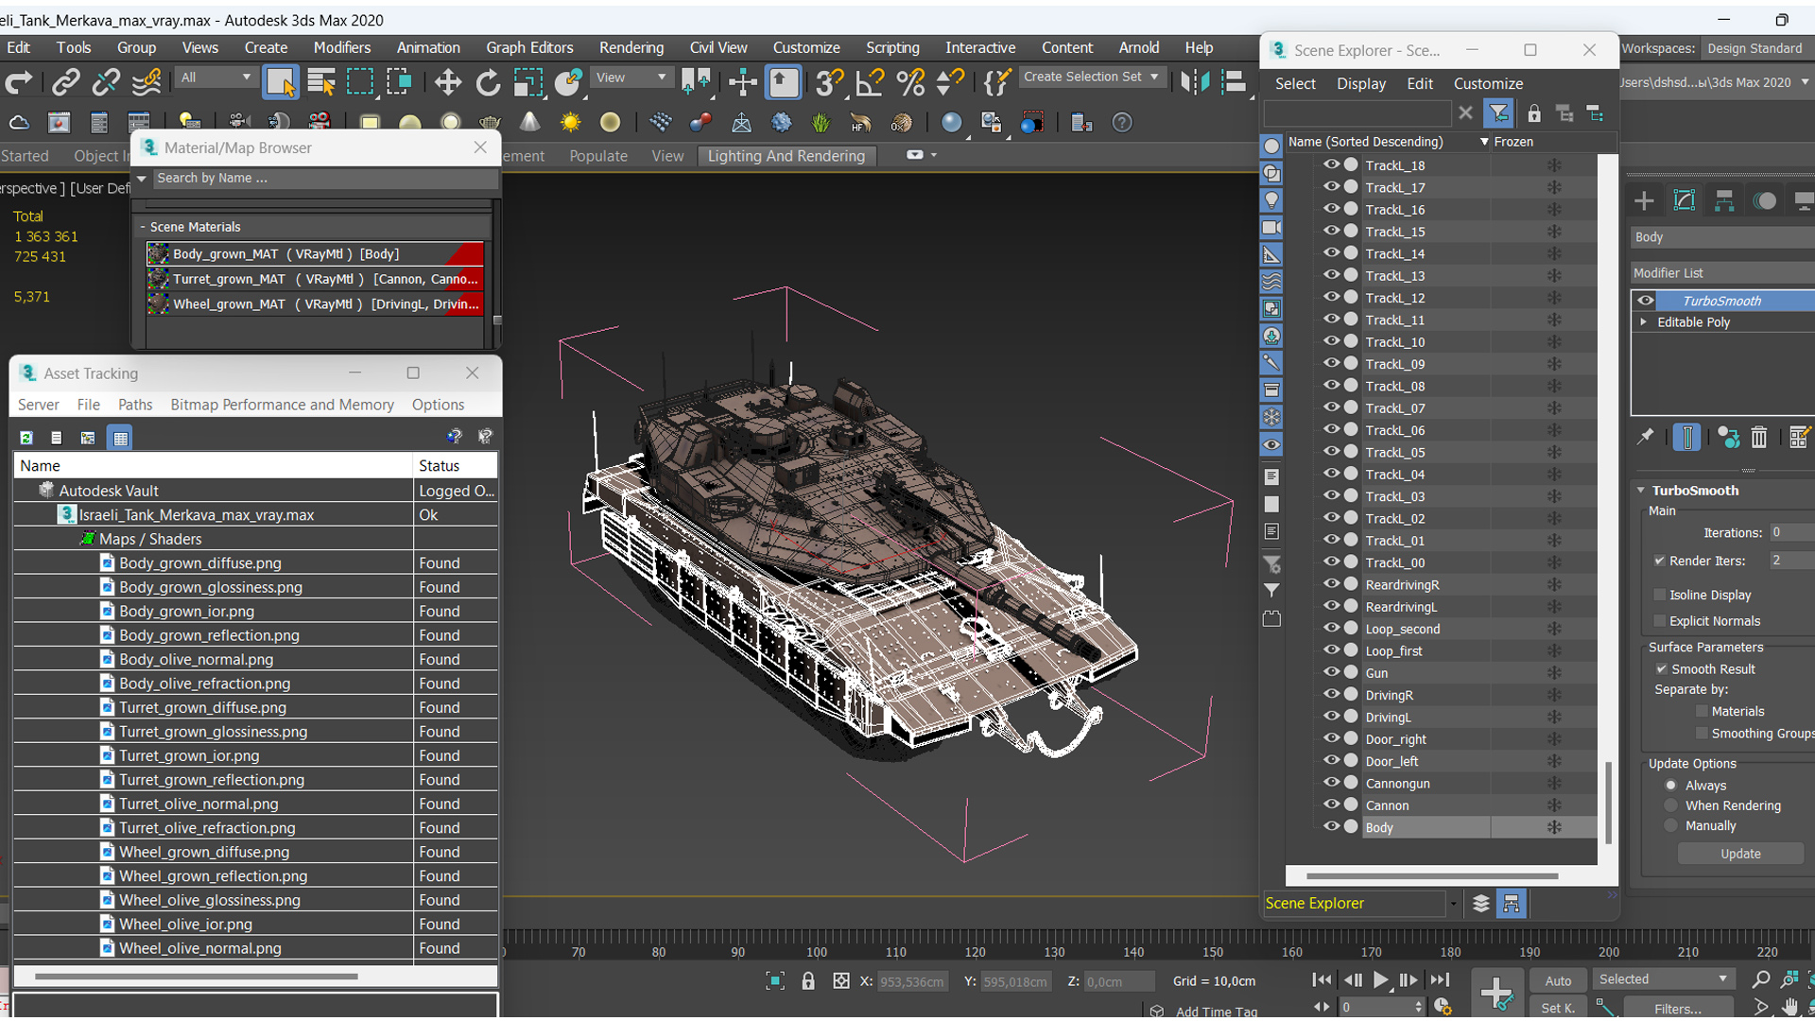Open the Selected key filter dropdown
This screenshot has height=1021, width=1815.
[1663, 979]
